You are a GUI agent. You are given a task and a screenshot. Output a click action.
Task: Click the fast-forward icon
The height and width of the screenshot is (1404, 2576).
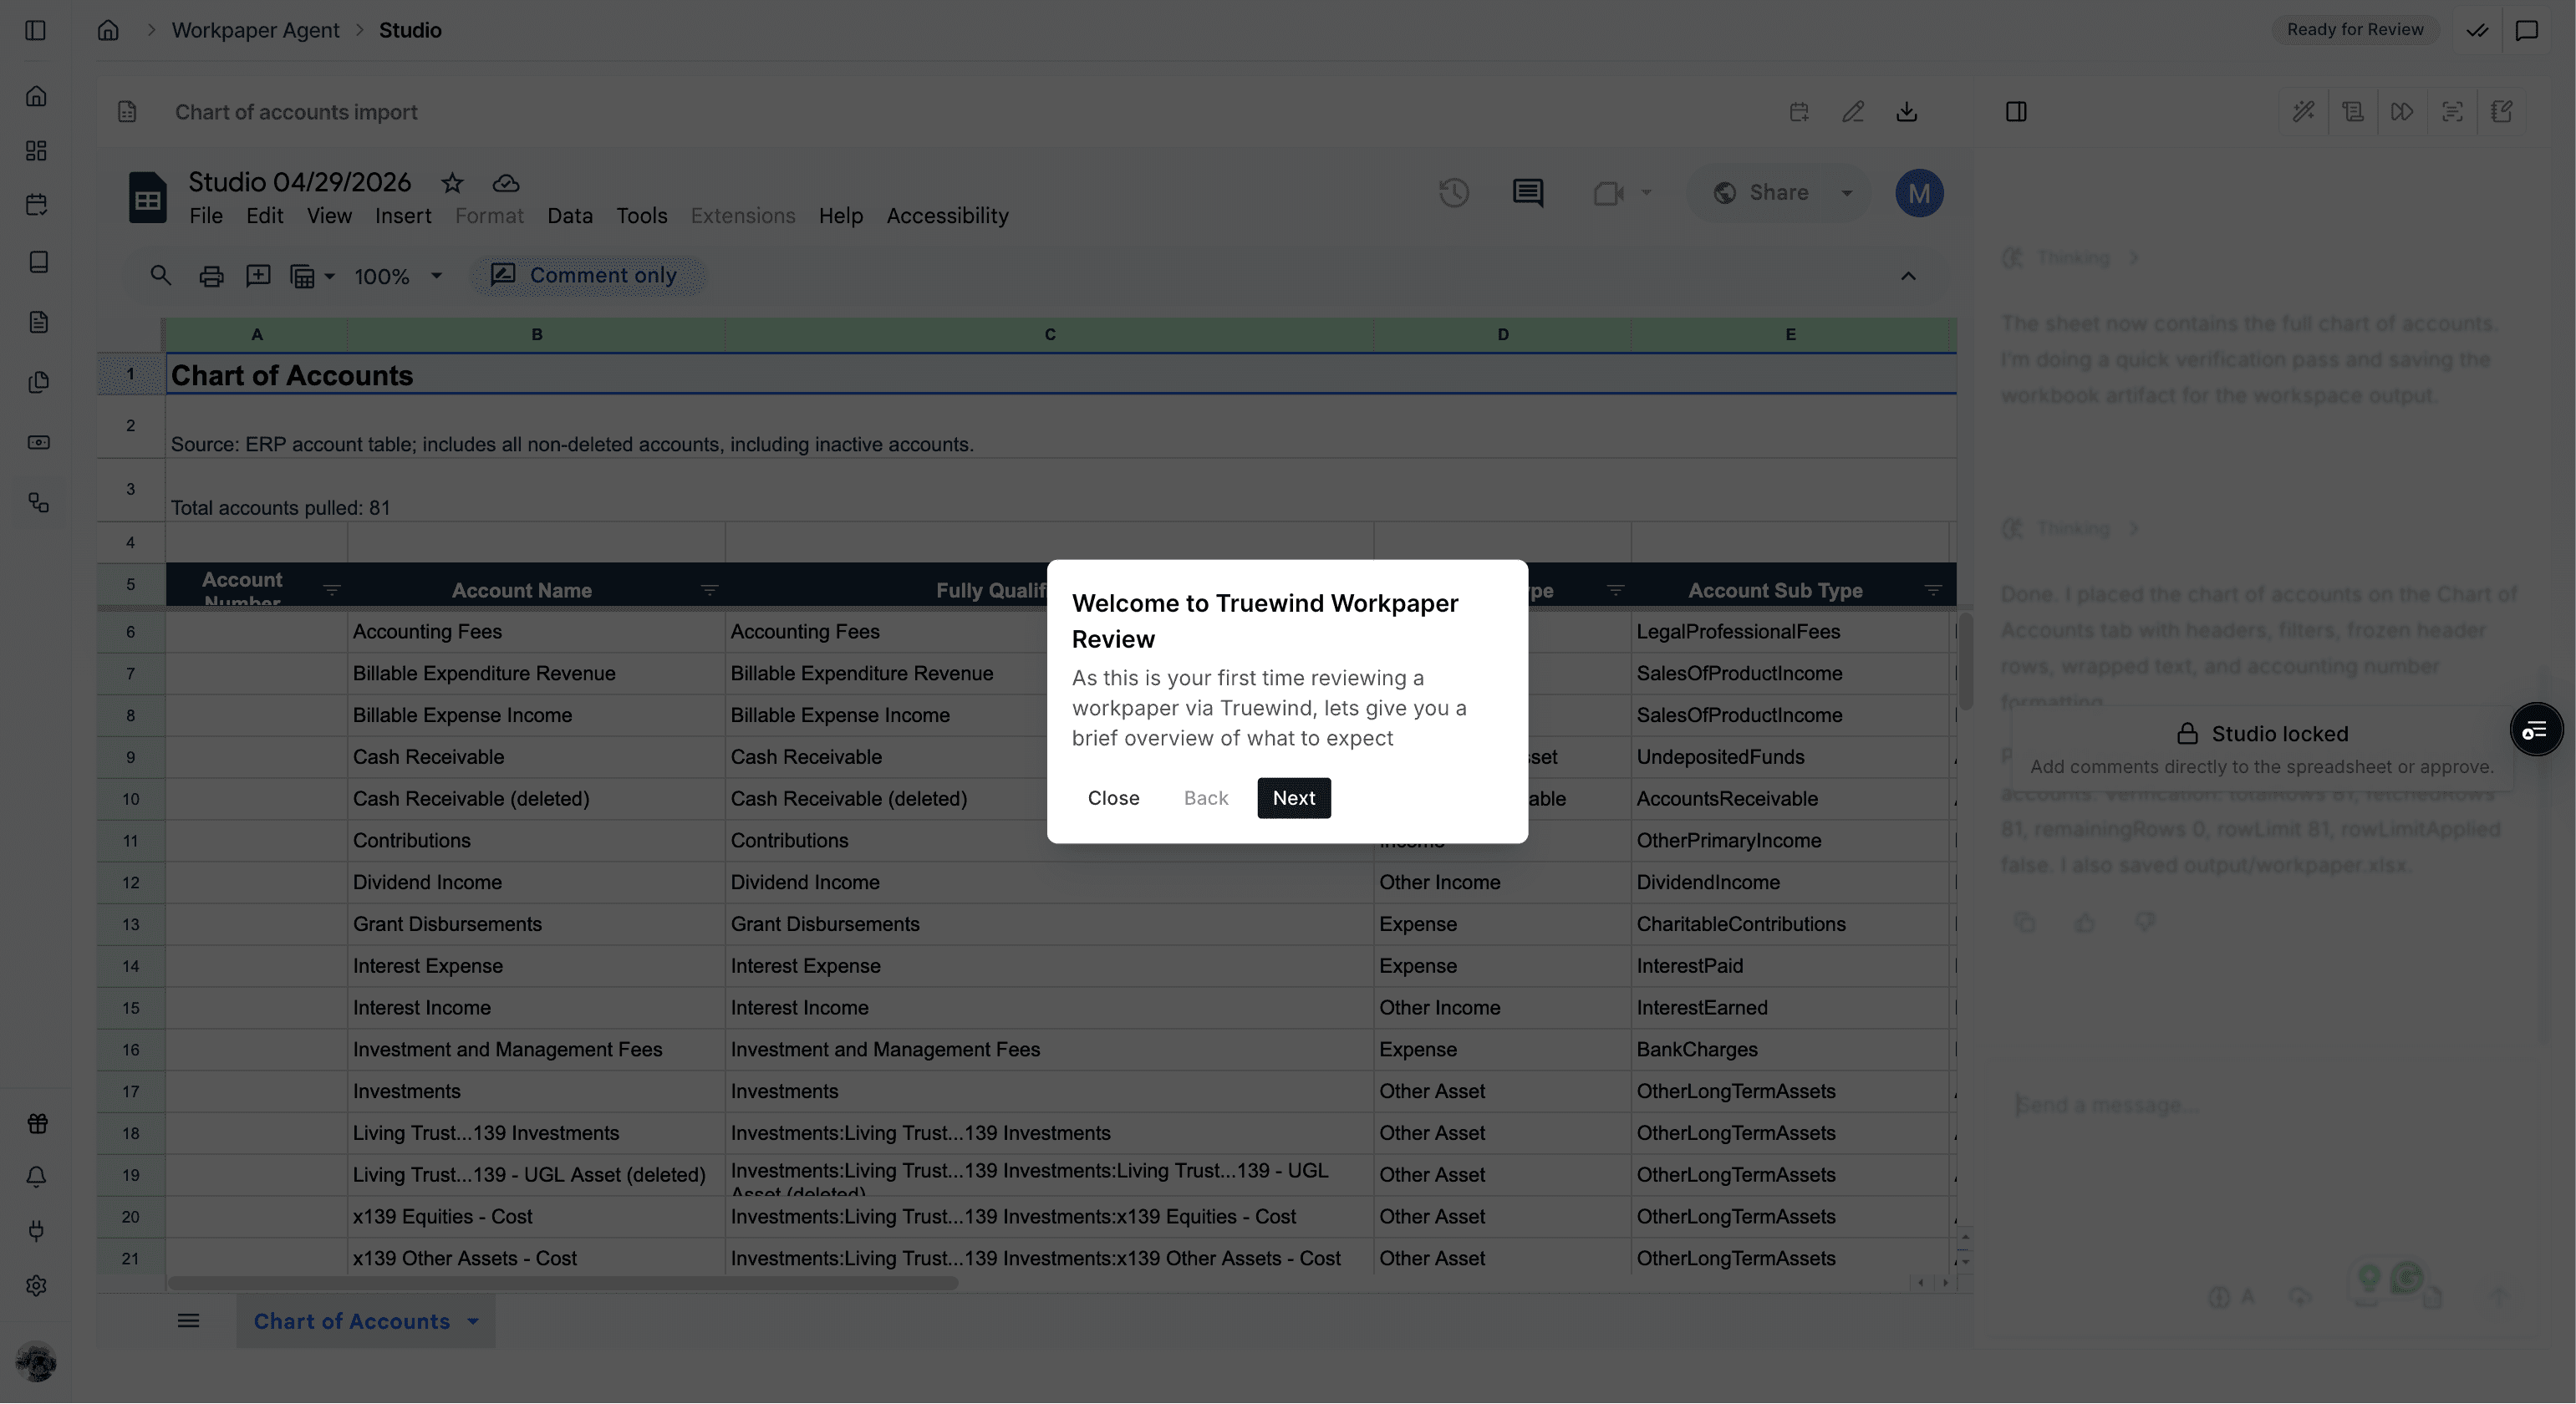tap(2402, 112)
